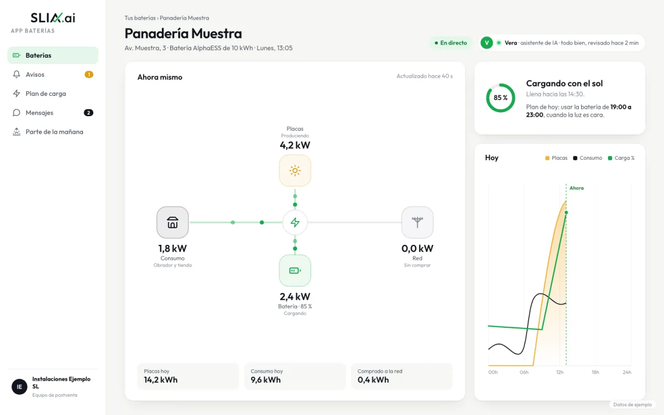Image resolution: width=664 pixels, height=415 pixels.
Task: Click the Avisos count badge showing 1
Action: tap(89, 75)
